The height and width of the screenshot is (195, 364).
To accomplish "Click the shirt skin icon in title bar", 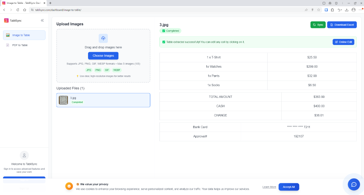I will [x=336, y=3].
